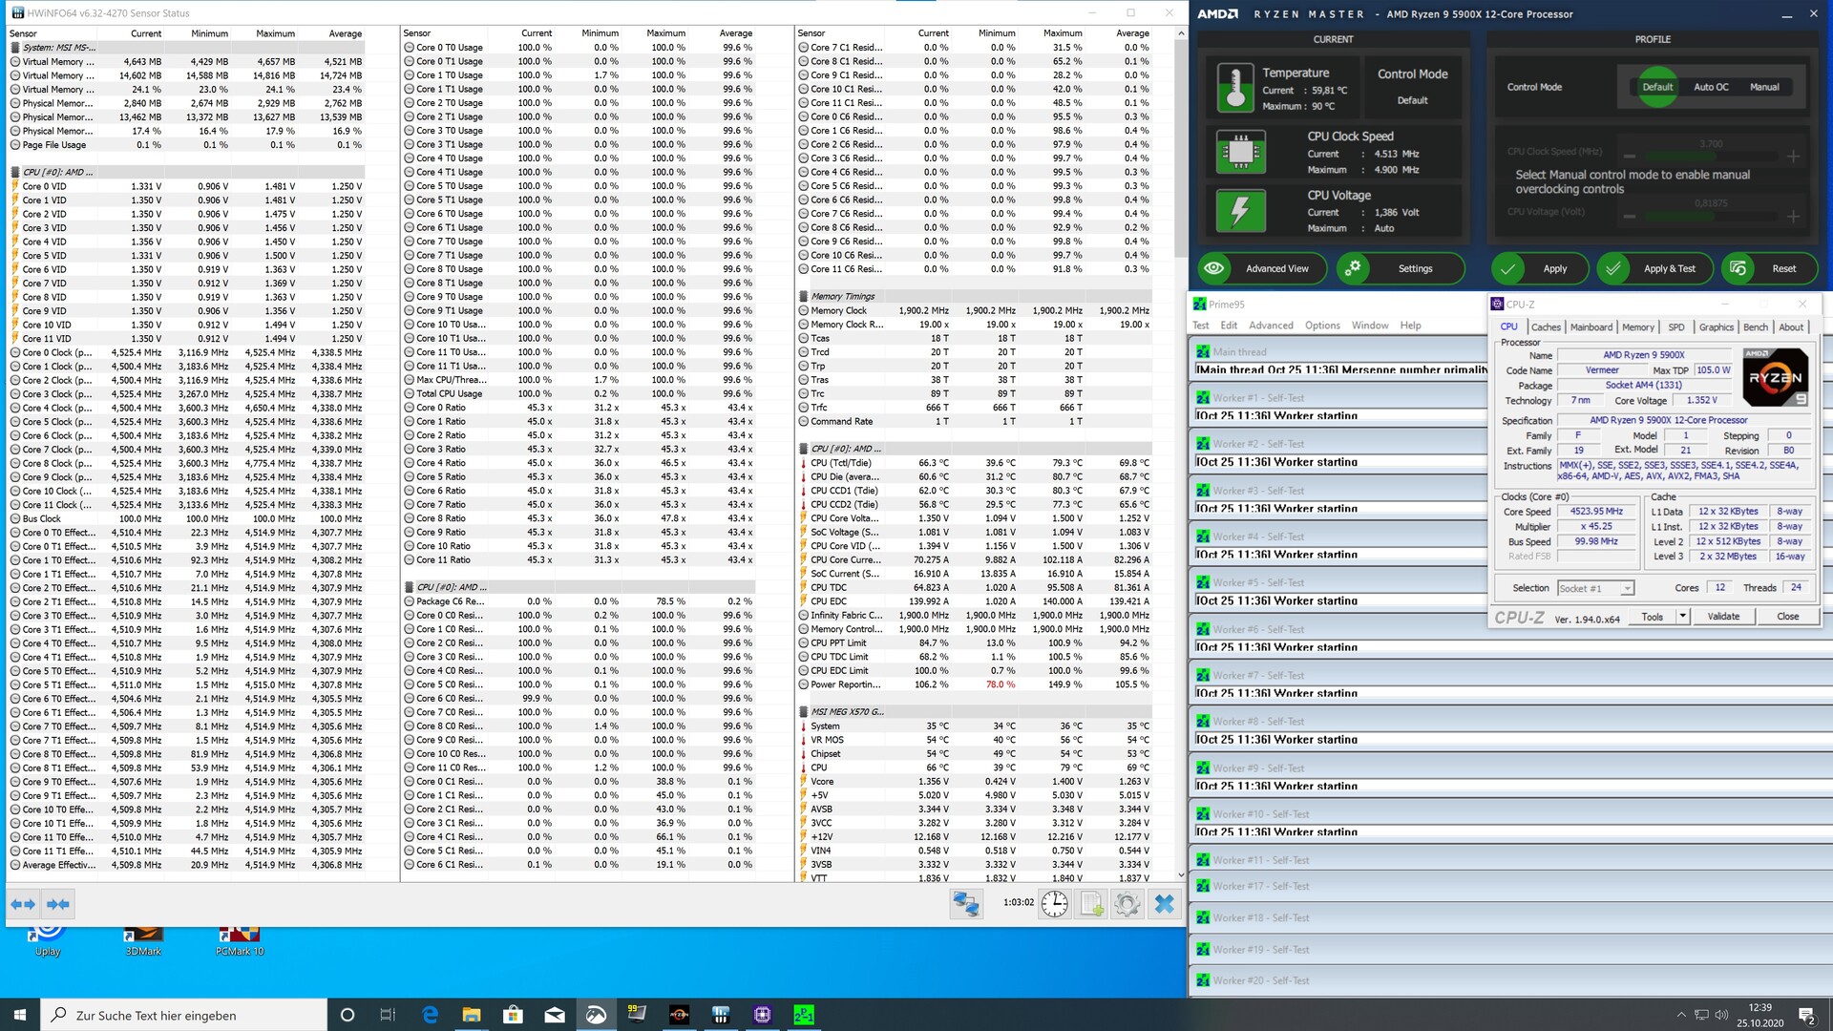Click the Advanced View eye icon
This screenshot has height=1031, width=1833.
click(1214, 268)
